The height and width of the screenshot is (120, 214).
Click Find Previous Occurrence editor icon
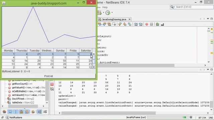(x=100, y=24)
